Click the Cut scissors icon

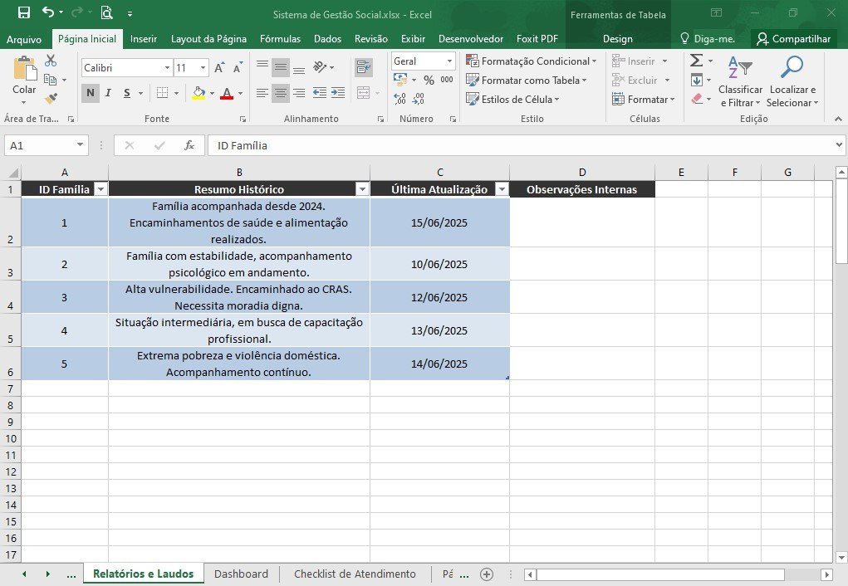click(51, 61)
